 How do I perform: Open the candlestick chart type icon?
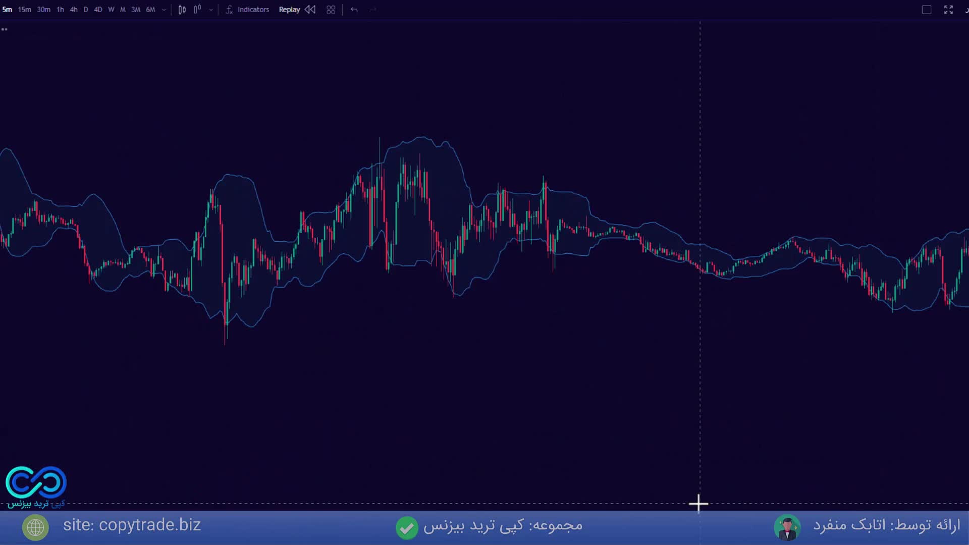coord(182,10)
